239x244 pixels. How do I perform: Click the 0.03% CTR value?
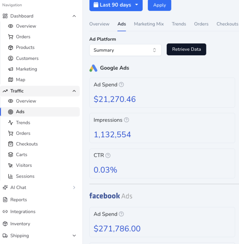click(105, 170)
